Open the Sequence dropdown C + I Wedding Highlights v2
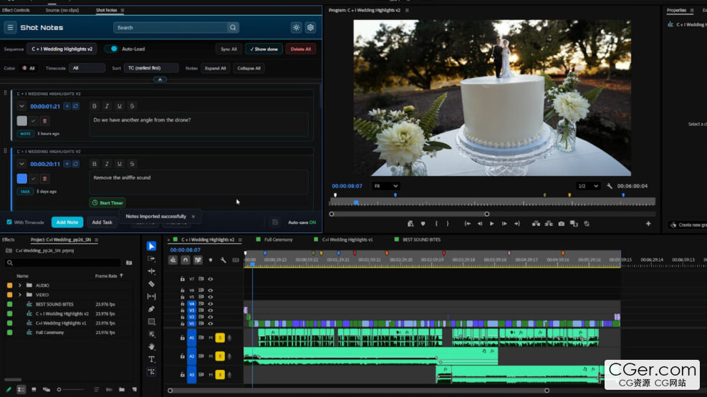 tap(62, 49)
